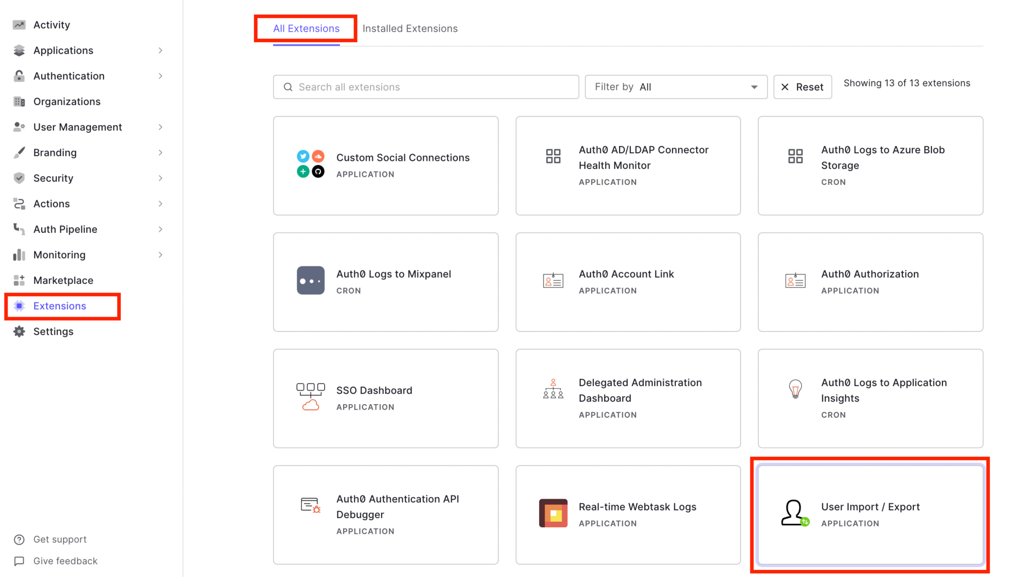Click the Real-time Webtask Logs square icon

[x=553, y=513]
